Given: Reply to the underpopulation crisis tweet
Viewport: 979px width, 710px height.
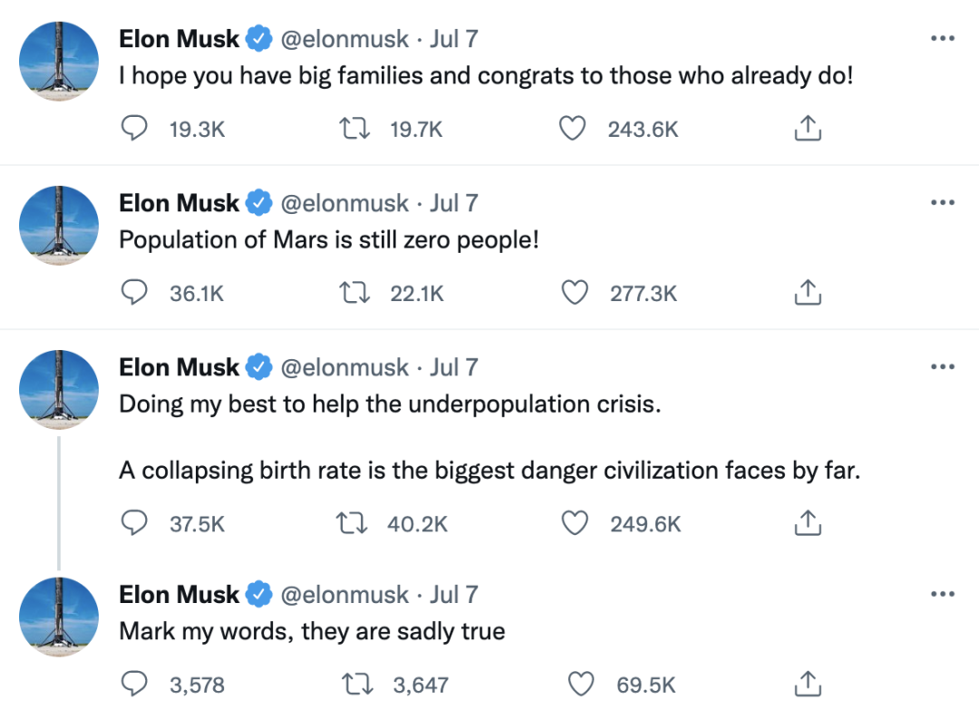Looking at the screenshot, I should 134,523.
